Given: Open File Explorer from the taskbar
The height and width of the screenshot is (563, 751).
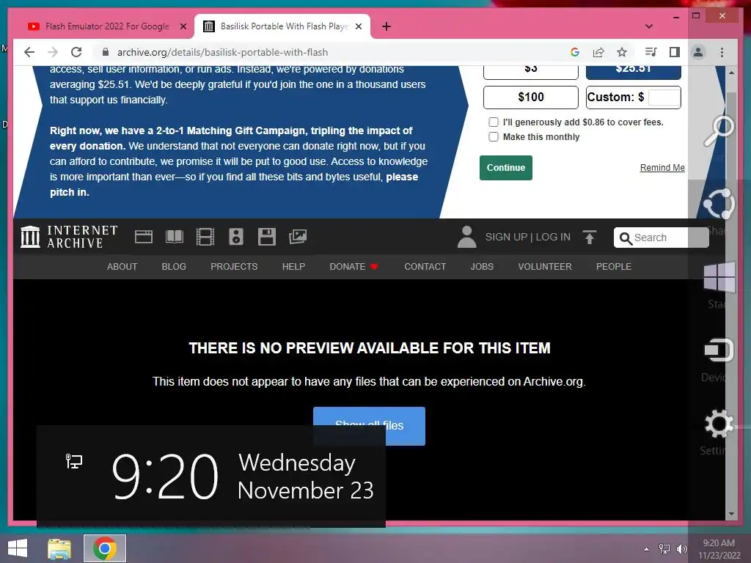Looking at the screenshot, I should [x=59, y=548].
